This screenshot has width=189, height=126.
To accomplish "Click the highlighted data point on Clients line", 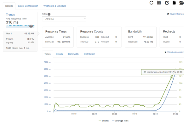I will tap(171, 77).
